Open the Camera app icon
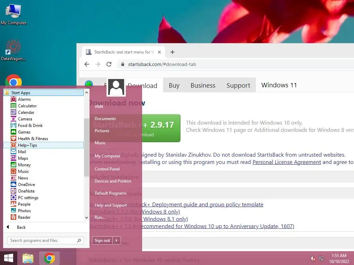Screen dimensions: 354x265 point(13,119)
